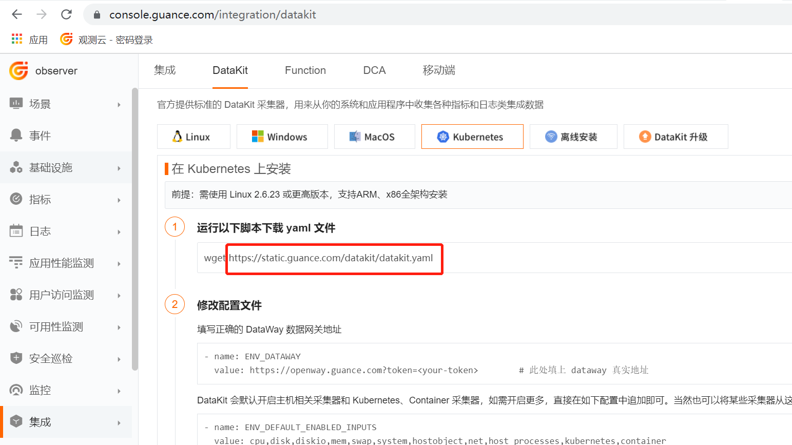792x445 pixels.
Task: Click the observer workspace name
Action: (56, 71)
